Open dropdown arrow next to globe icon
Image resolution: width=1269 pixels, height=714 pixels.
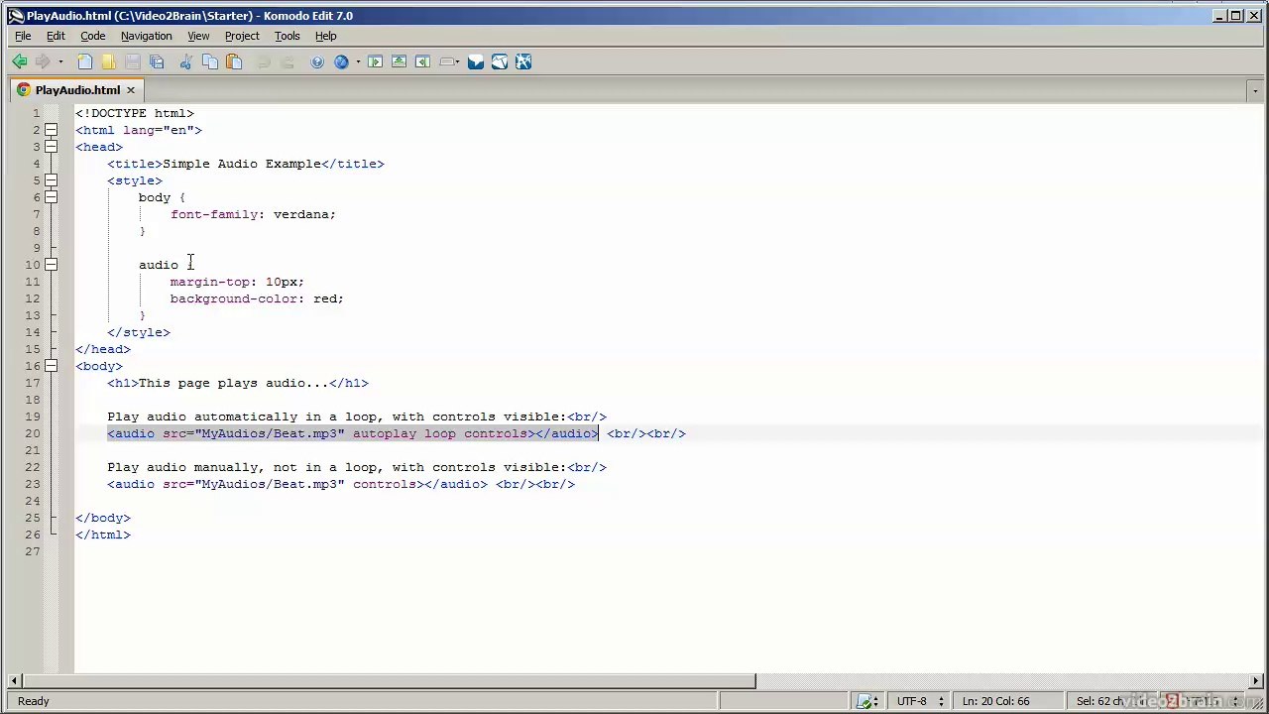point(358,62)
